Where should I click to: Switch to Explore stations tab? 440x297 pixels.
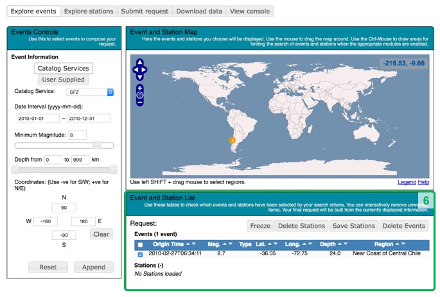click(89, 11)
